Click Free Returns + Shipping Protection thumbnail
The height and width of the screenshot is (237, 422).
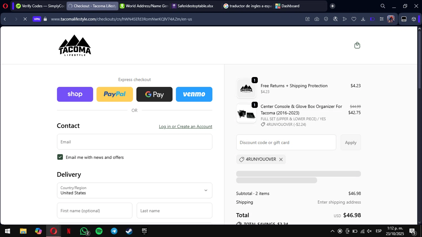[246, 89]
